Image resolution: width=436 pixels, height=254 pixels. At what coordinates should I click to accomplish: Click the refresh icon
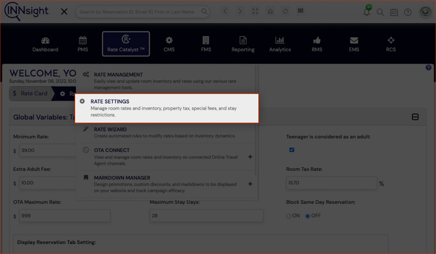point(285,11)
